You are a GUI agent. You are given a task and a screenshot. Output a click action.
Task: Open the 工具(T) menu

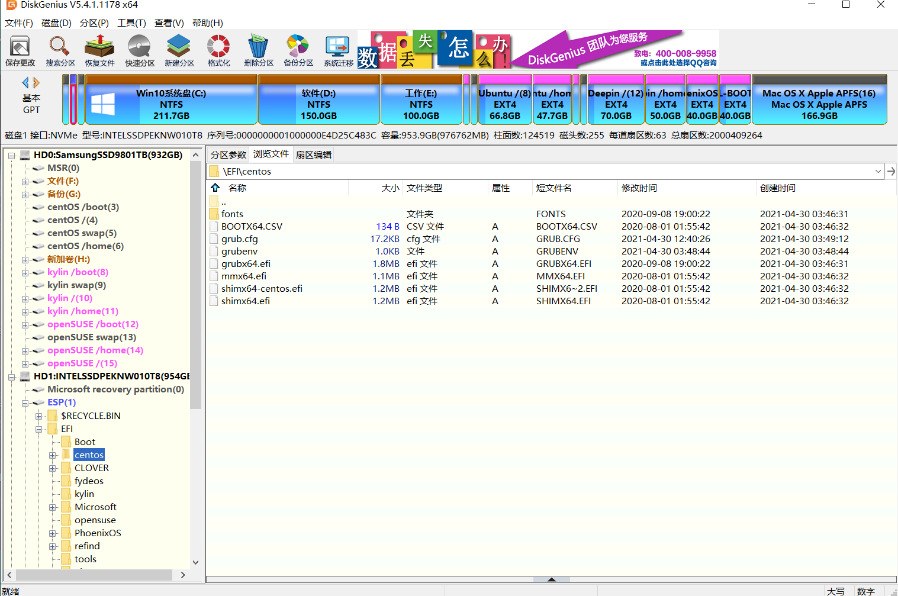(131, 22)
